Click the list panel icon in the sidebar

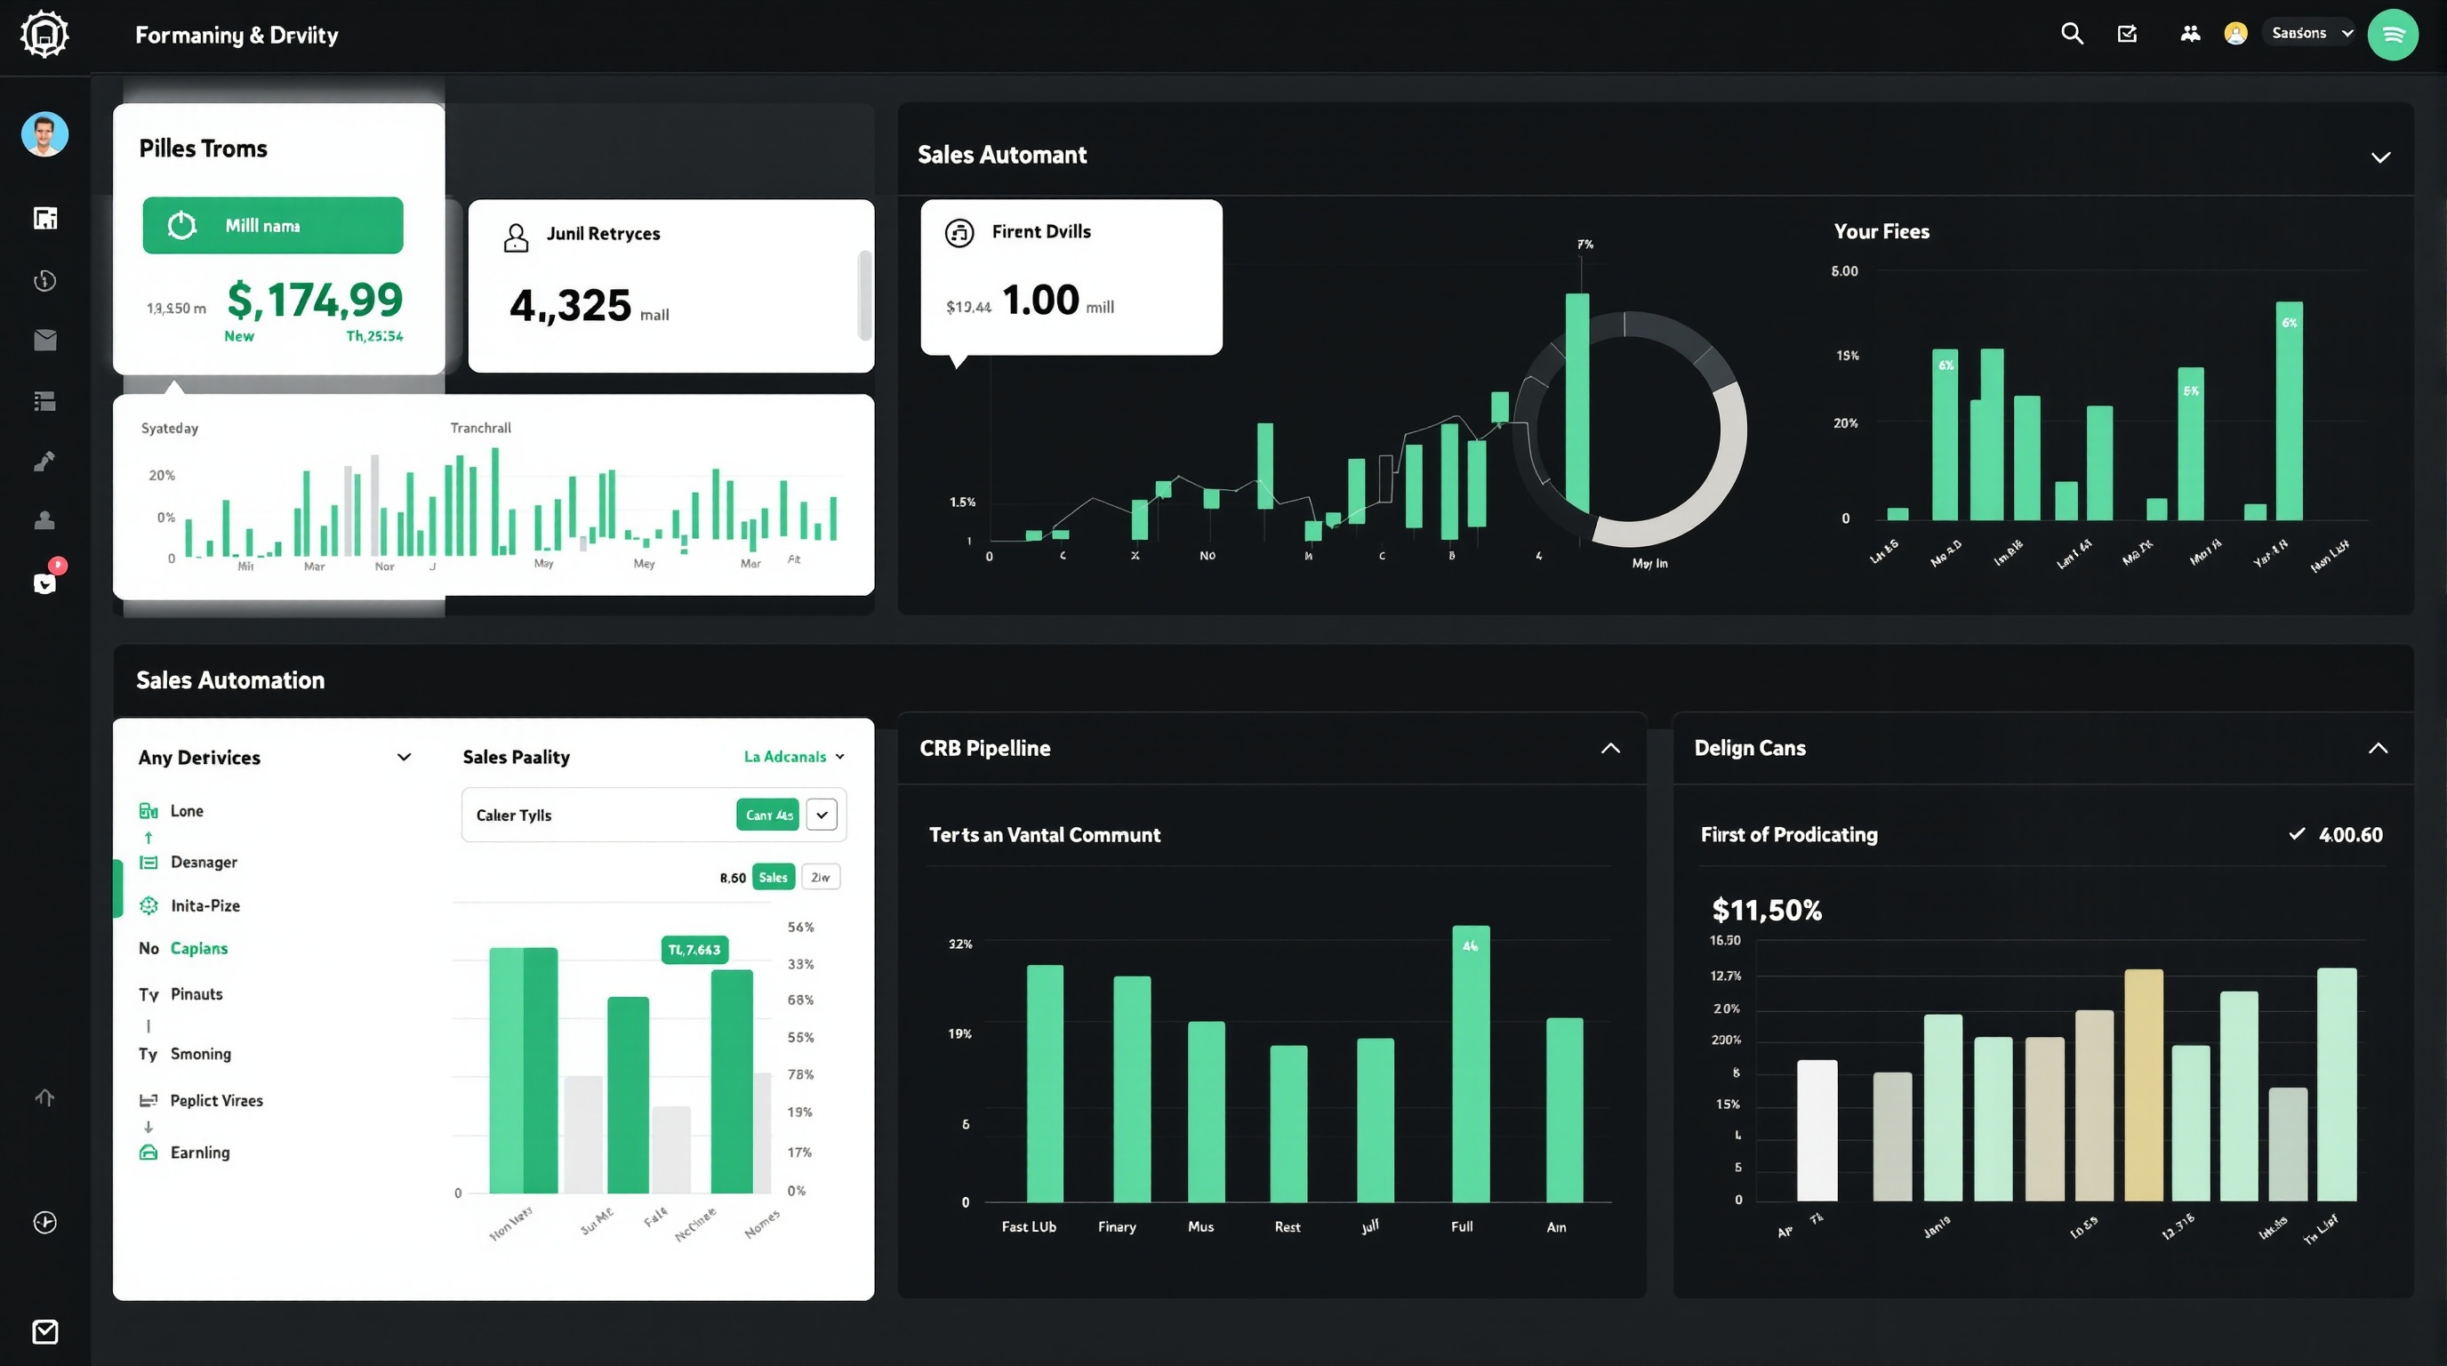[44, 401]
